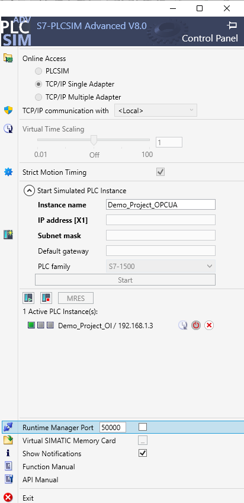Stop all PLC instances icon button
Image resolution: width=244 pixels, height=503 pixels.
[x=46, y=298]
